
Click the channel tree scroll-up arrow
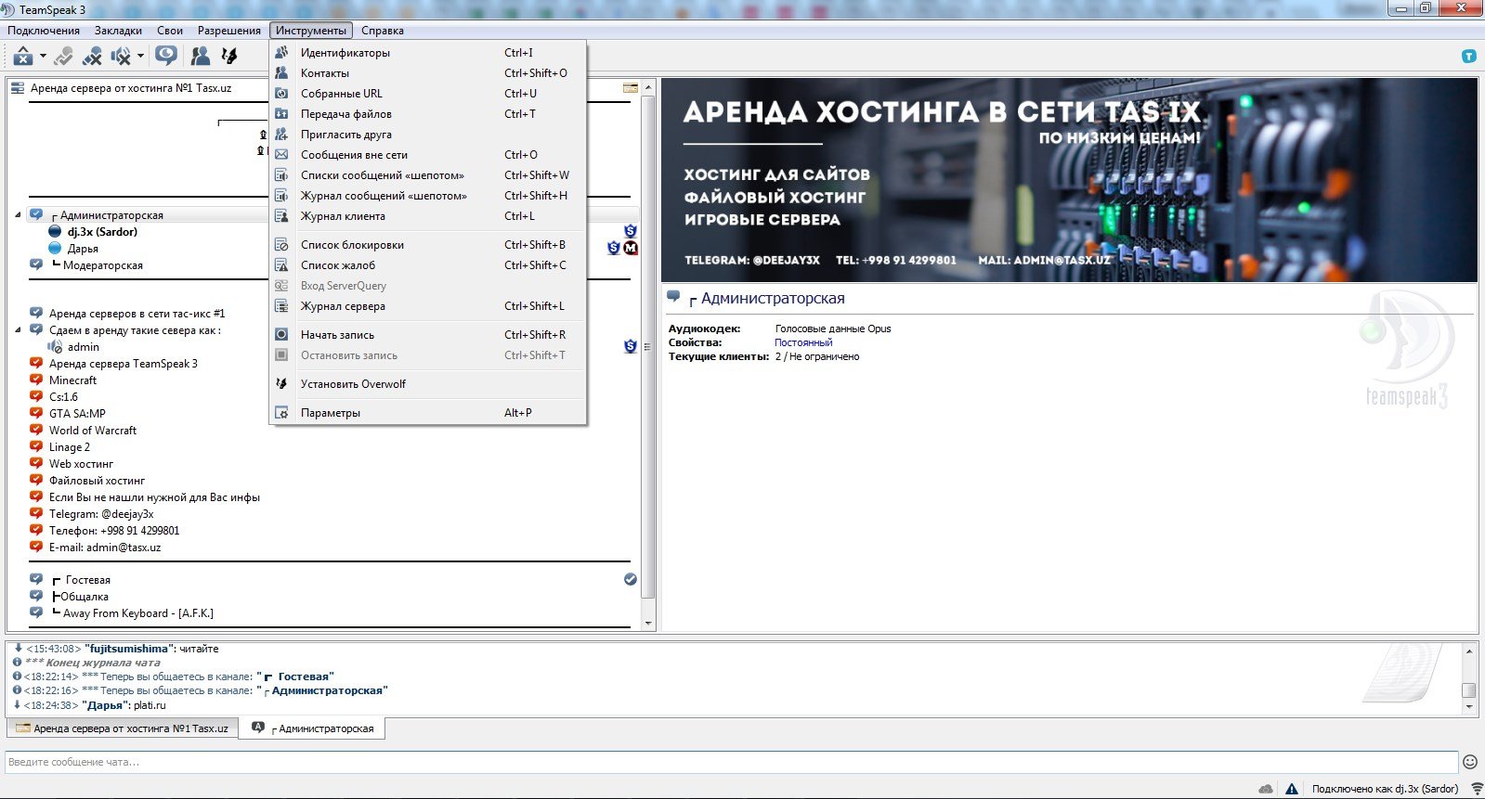click(x=648, y=86)
